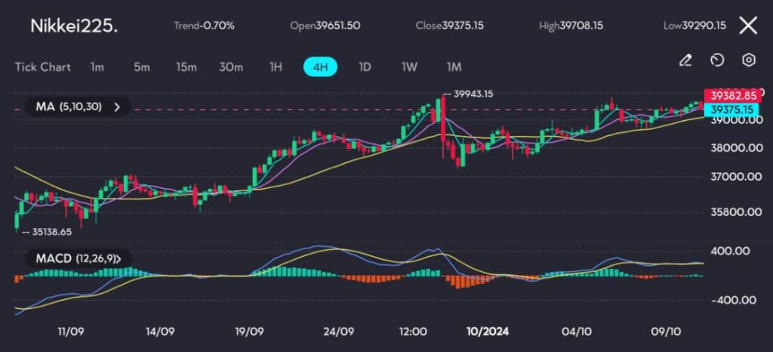Choose the 30m timeframe
773x352 pixels.
coord(231,66)
